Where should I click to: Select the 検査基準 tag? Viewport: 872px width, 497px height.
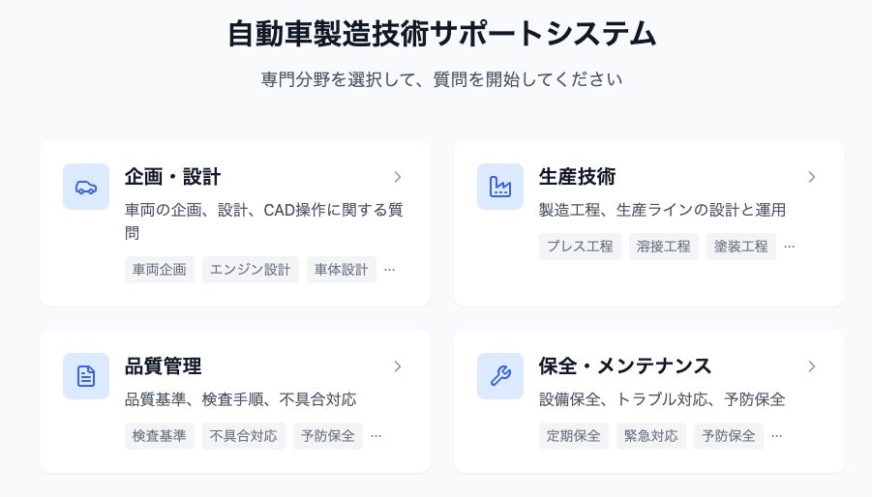coord(160,436)
